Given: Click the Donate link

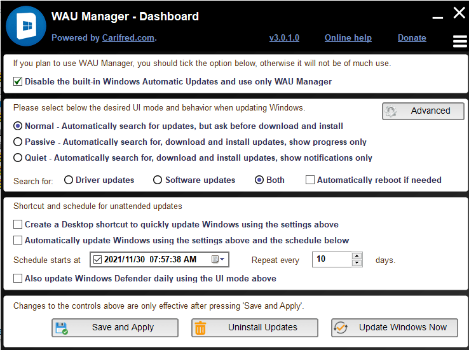Looking at the screenshot, I should (412, 37).
